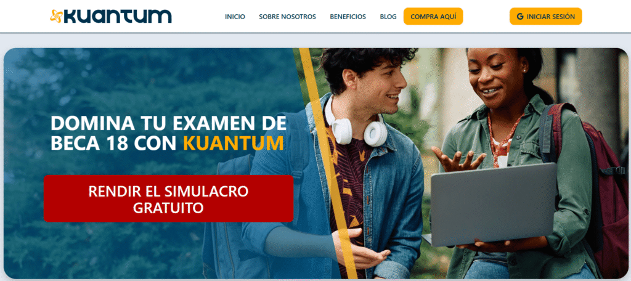
Task: Click the orange Kuantum star logo icon
Action: pos(56,16)
